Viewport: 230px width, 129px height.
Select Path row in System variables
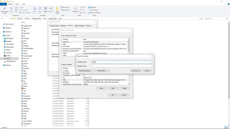95,80
